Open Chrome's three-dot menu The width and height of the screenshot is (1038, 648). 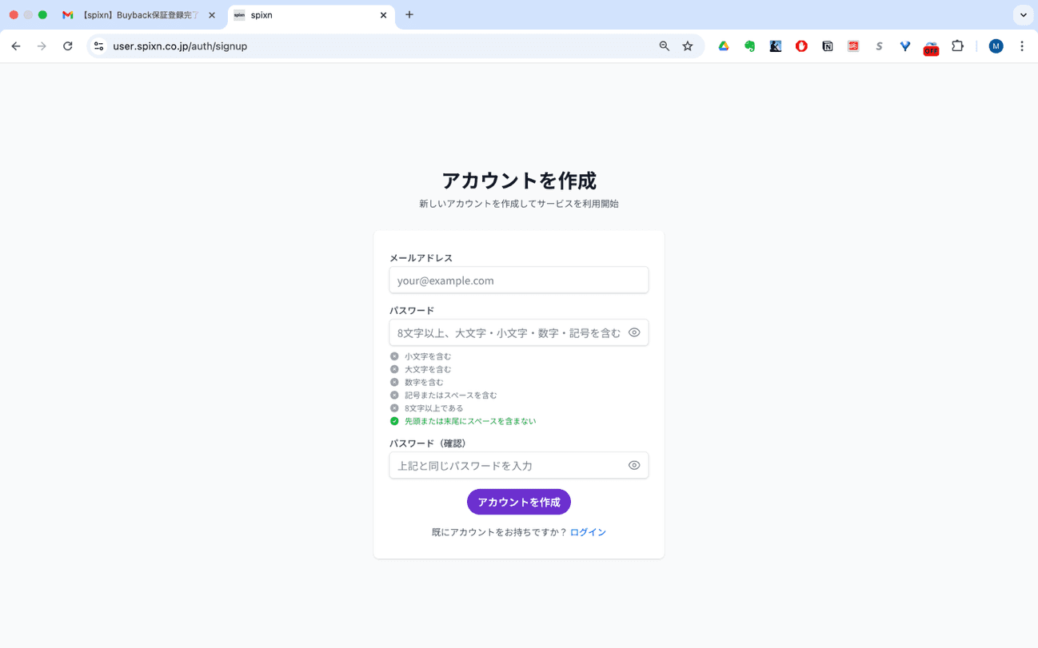1022,46
